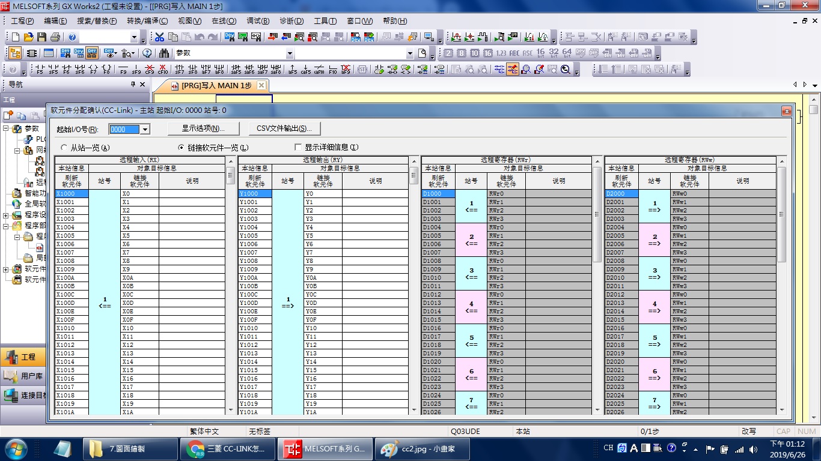Click the Save floppy disk icon
Viewport: 821px width, 461px height.
point(41,37)
